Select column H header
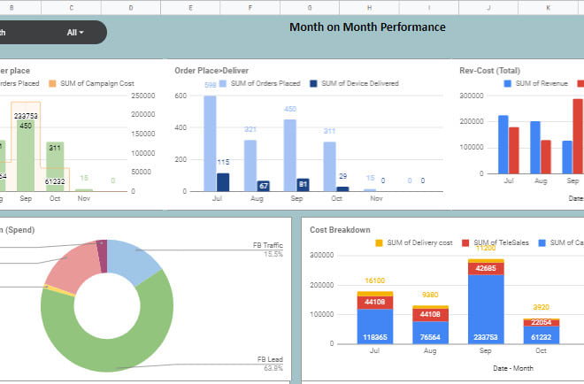584x384 pixels. pyautogui.click(x=369, y=7)
